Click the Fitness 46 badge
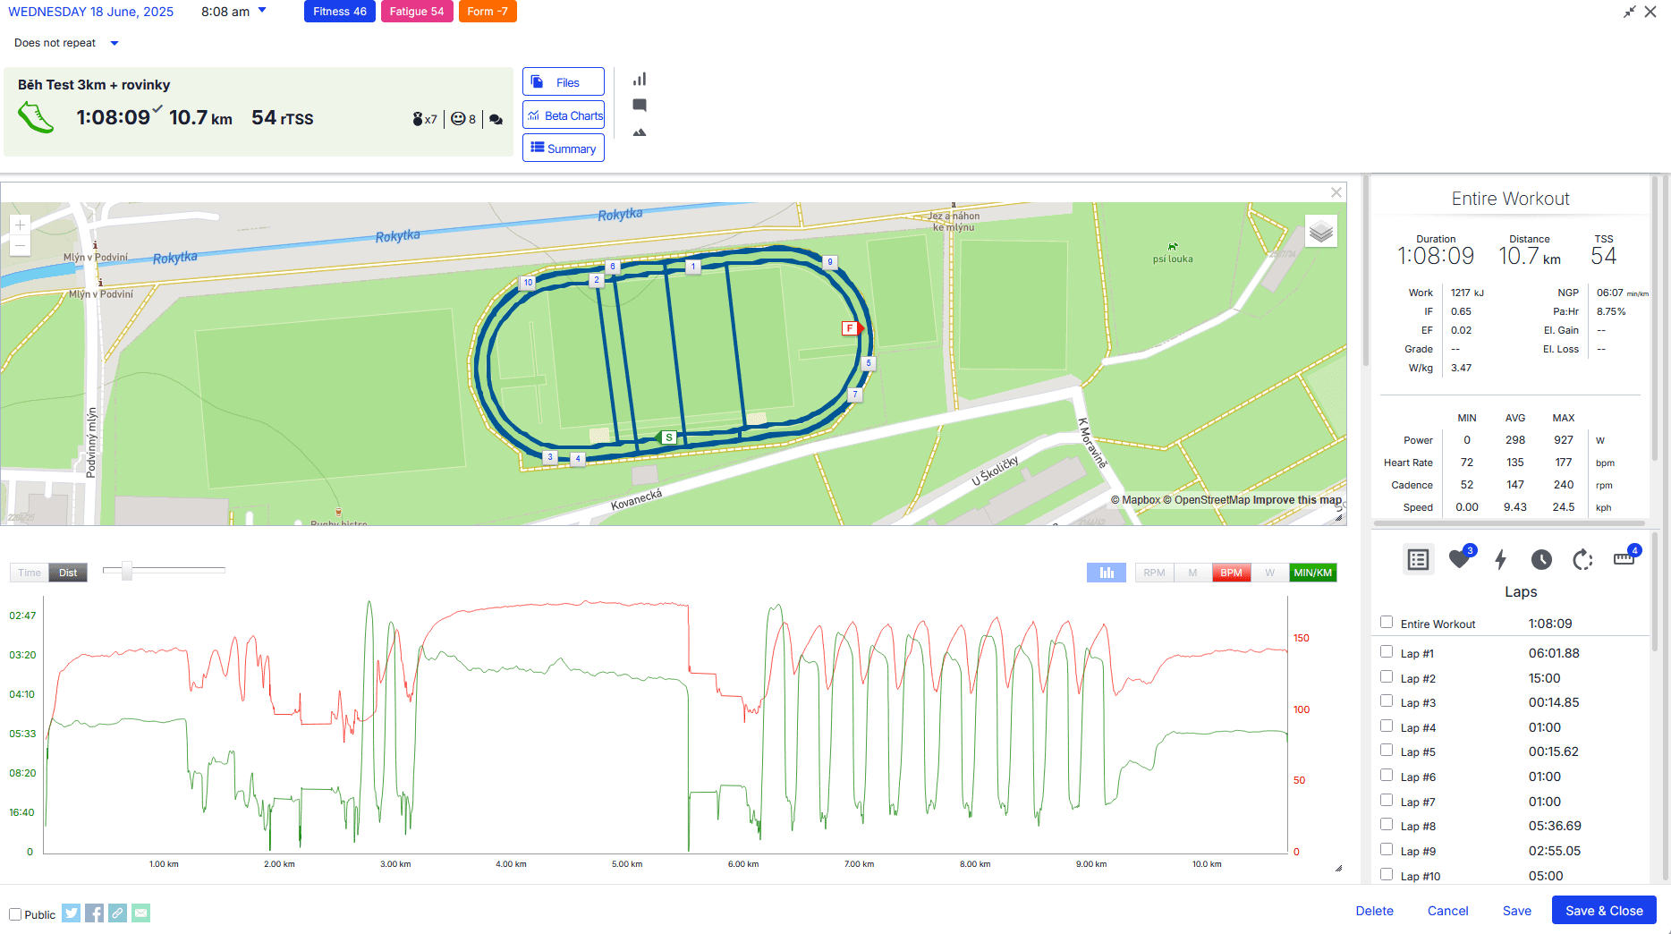This screenshot has height=934, width=1671. (x=340, y=12)
